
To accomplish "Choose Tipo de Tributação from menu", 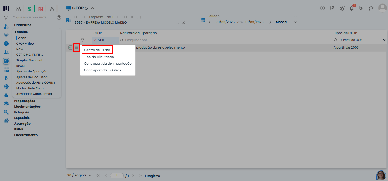I will [x=99, y=57].
